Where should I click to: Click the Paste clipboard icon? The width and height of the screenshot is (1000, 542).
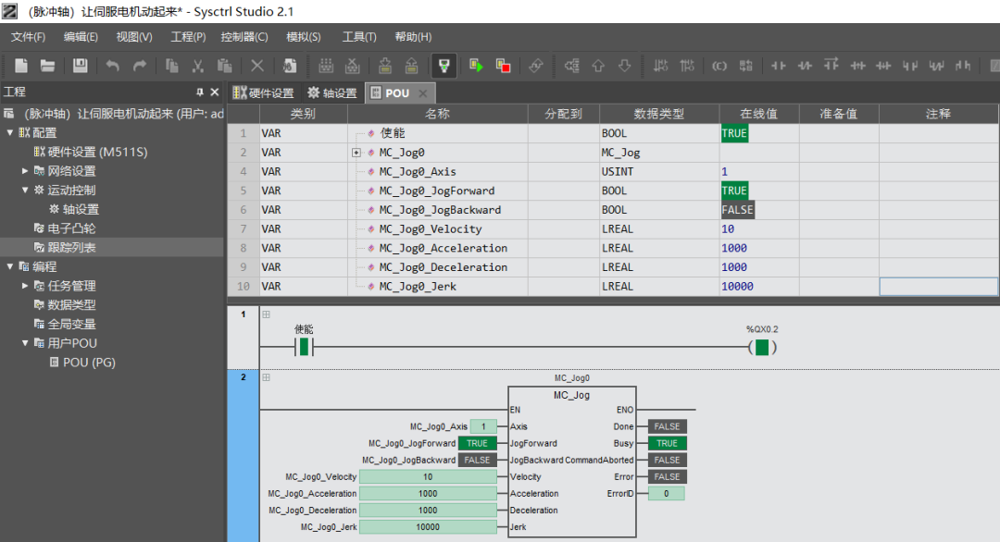click(224, 66)
